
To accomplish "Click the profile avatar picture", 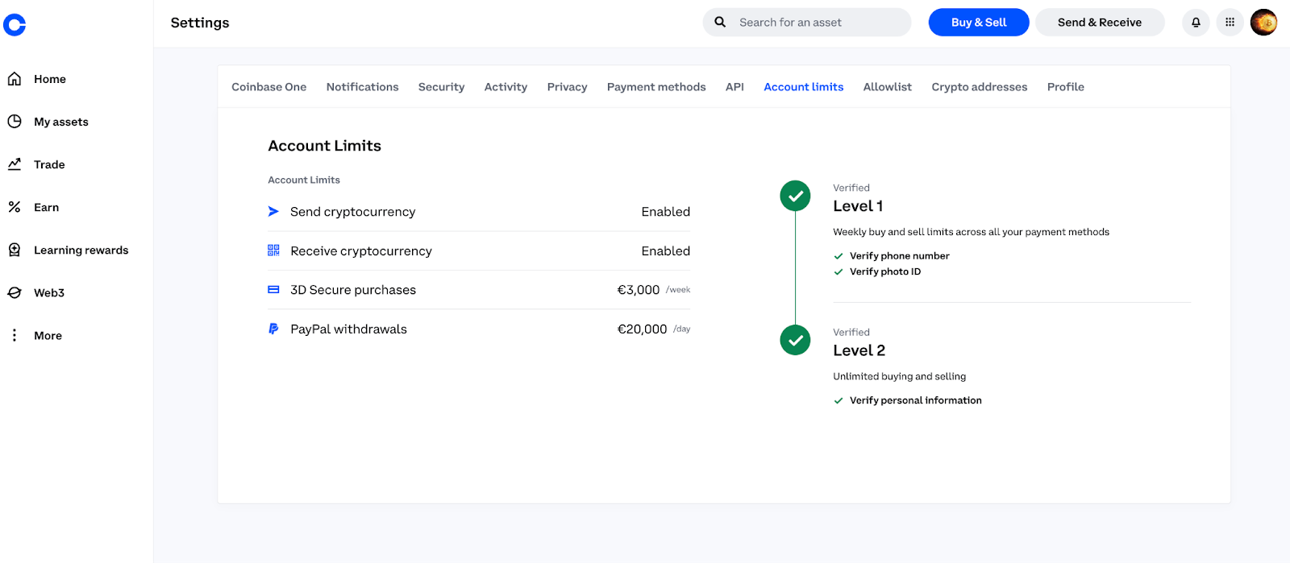I will (1263, 23).
